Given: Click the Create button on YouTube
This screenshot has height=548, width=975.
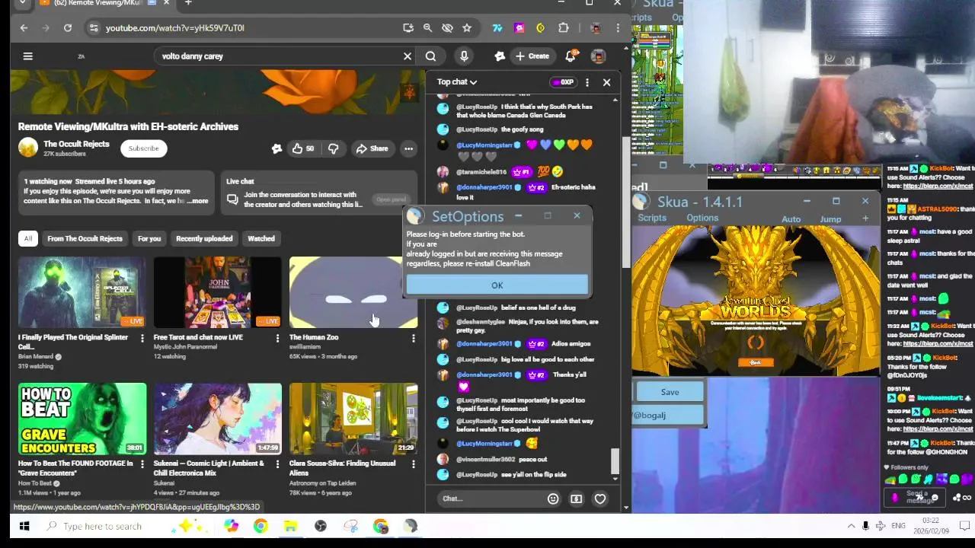Looking at the screenshot, I should pos(532,56).
